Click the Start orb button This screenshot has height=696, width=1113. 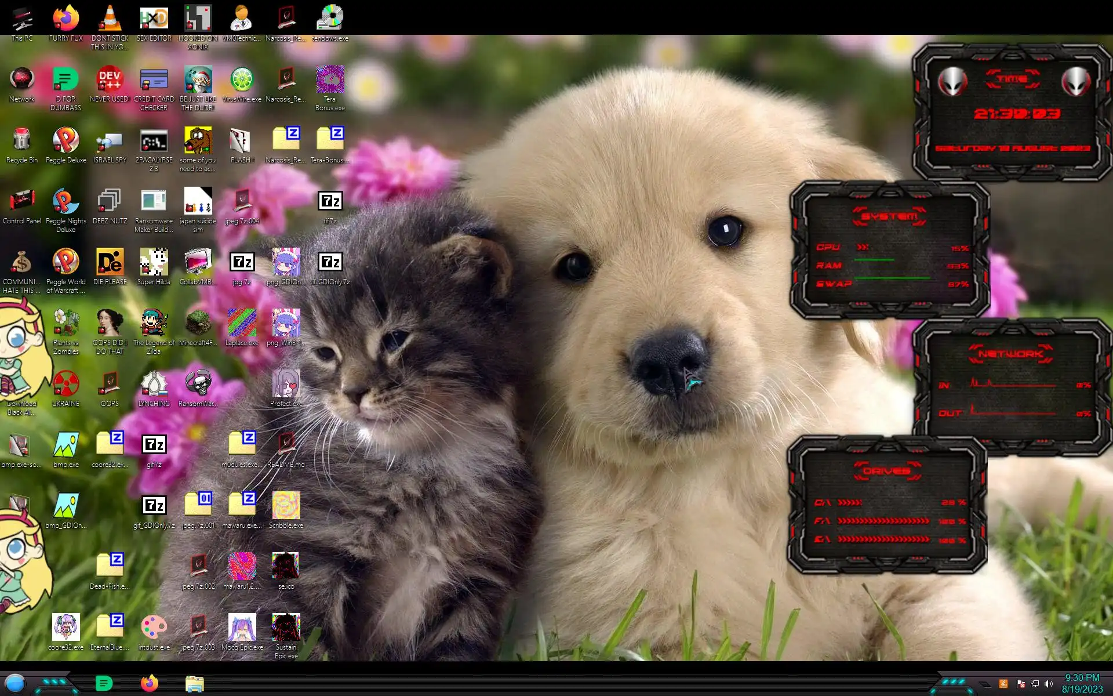[15, 683]
